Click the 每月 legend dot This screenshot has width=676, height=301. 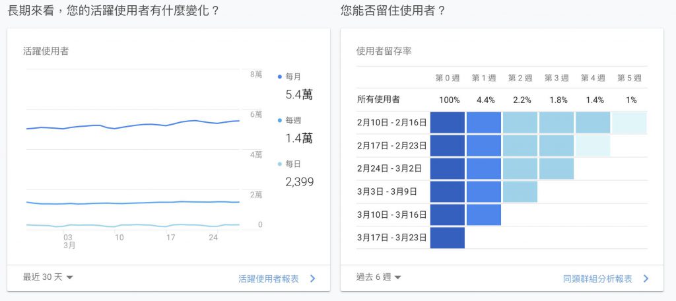click(280, 77)
